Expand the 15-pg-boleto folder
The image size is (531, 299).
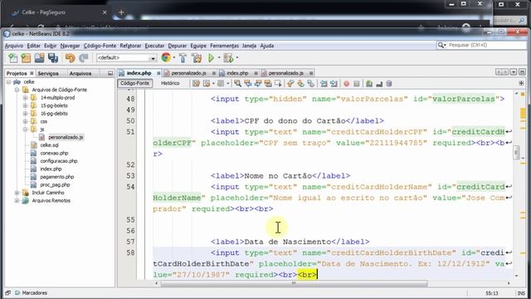pos(25,105)
